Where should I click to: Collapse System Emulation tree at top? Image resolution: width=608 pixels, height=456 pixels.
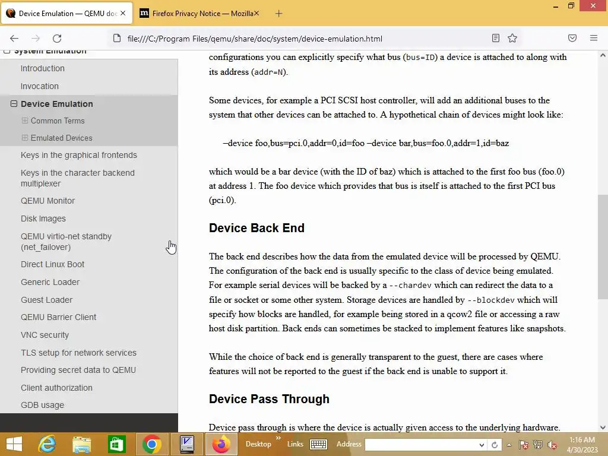point(7,51)
